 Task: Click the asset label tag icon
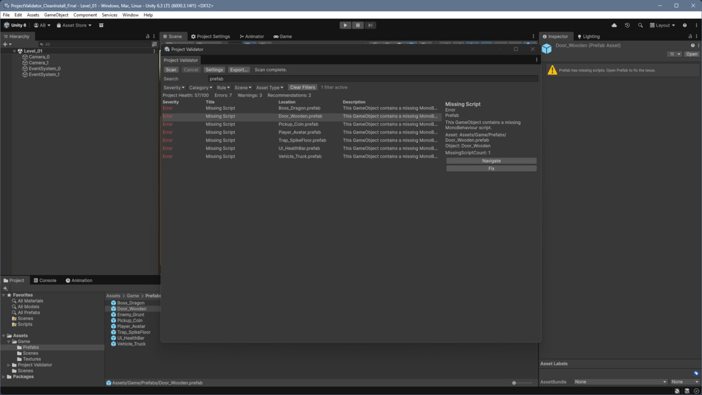(696, 373)
